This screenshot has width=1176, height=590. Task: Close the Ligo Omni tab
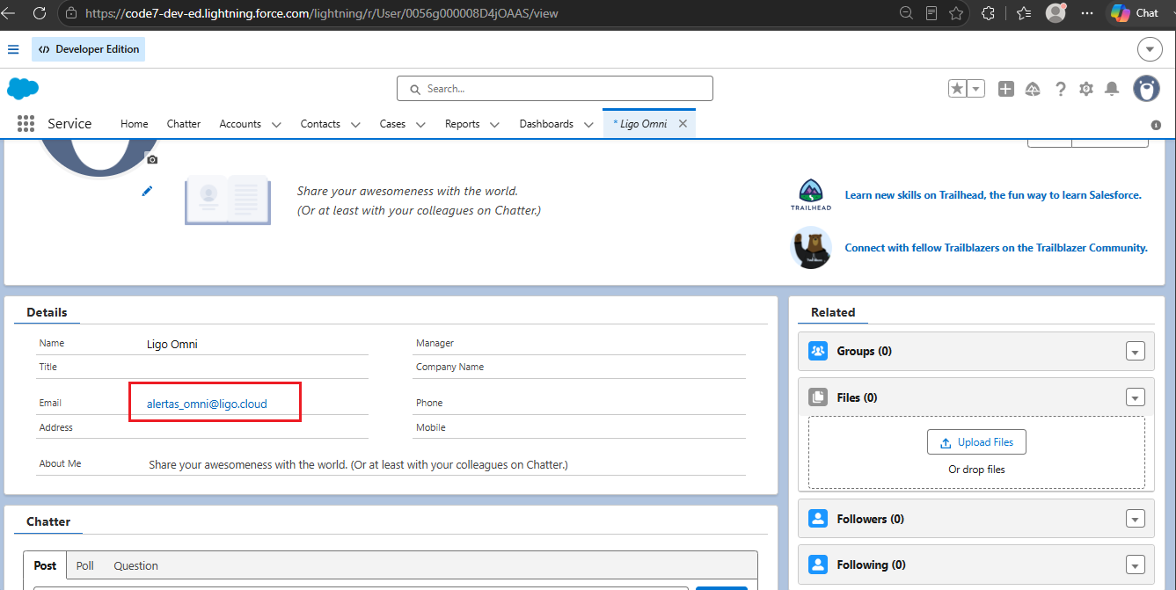pos(683,124)
